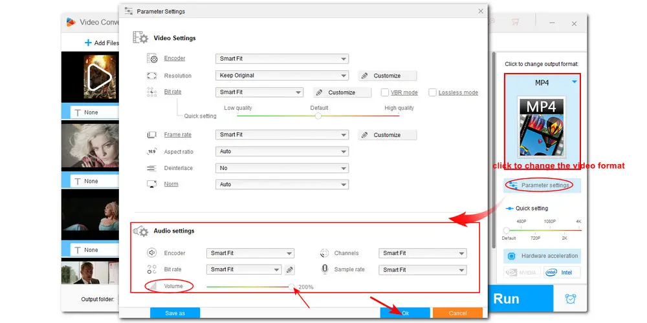
Task: Expand the Deinterlace dropdown
Action: click(x=281, y=168)
